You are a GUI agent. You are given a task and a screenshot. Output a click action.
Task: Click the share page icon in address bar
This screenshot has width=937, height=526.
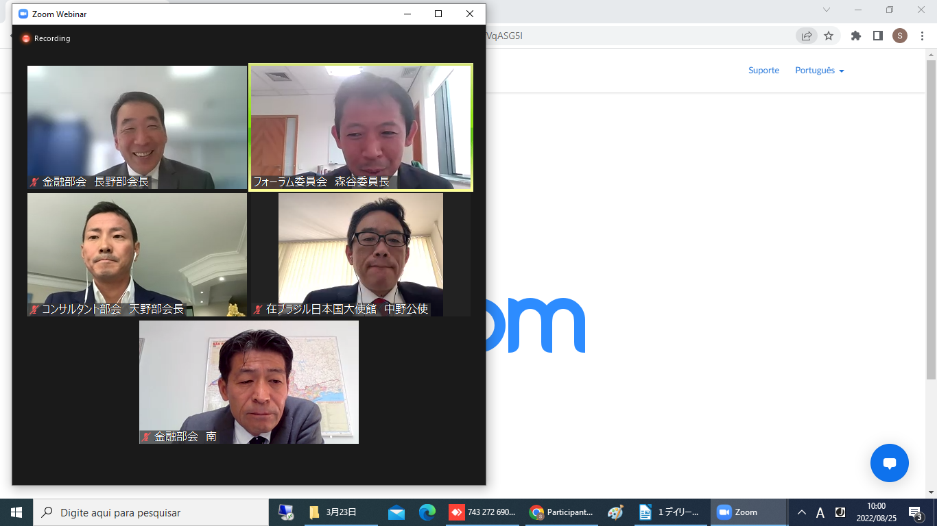(807, 36)
